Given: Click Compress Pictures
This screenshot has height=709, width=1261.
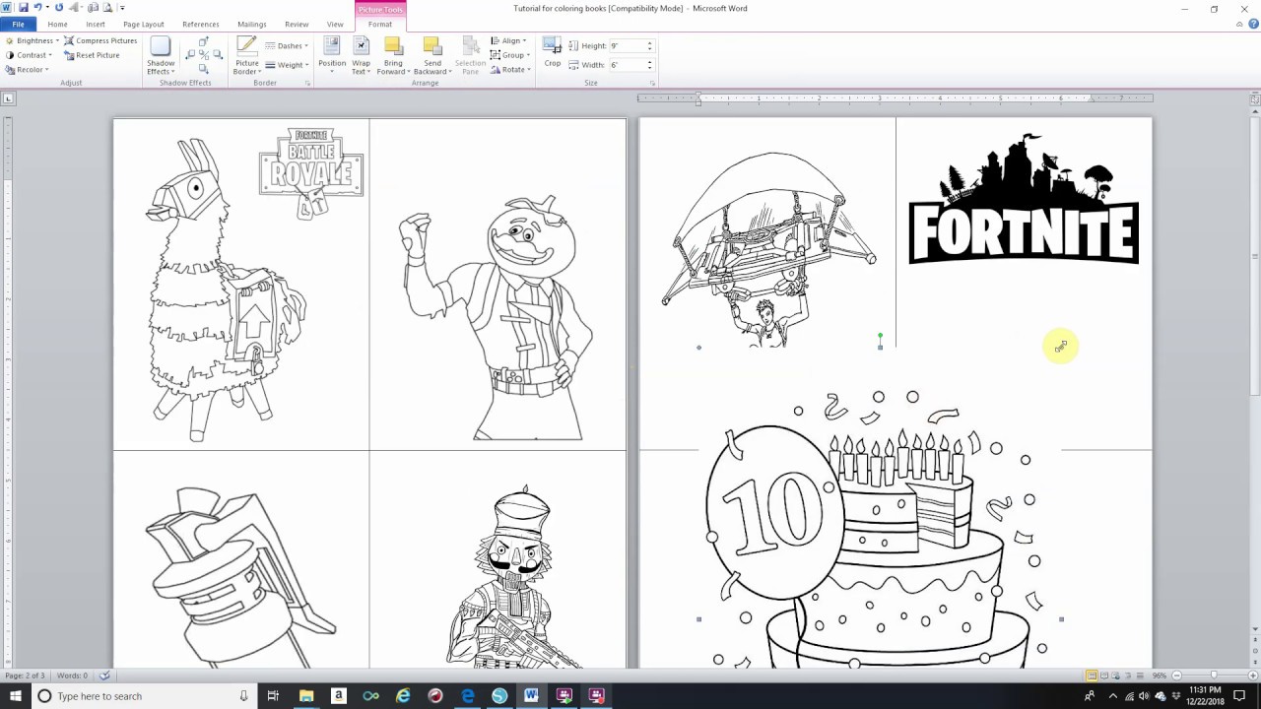Looking at the screenshot, I should (x=100, y=41).
